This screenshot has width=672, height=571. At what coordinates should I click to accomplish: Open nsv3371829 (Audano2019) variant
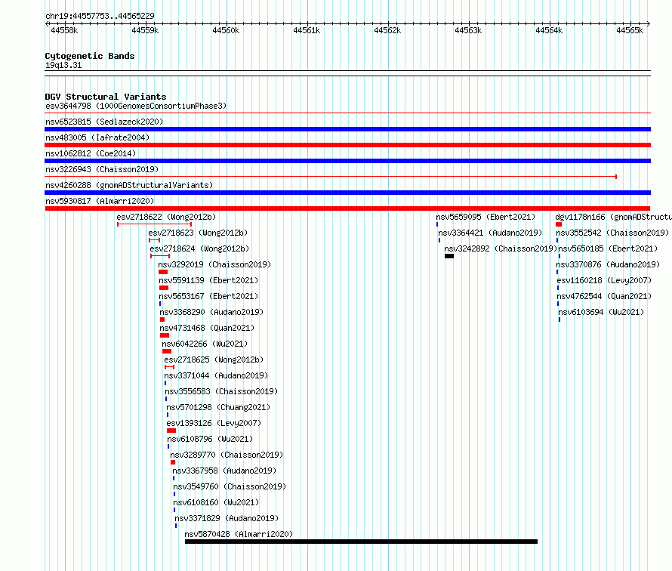pos(227,518)
